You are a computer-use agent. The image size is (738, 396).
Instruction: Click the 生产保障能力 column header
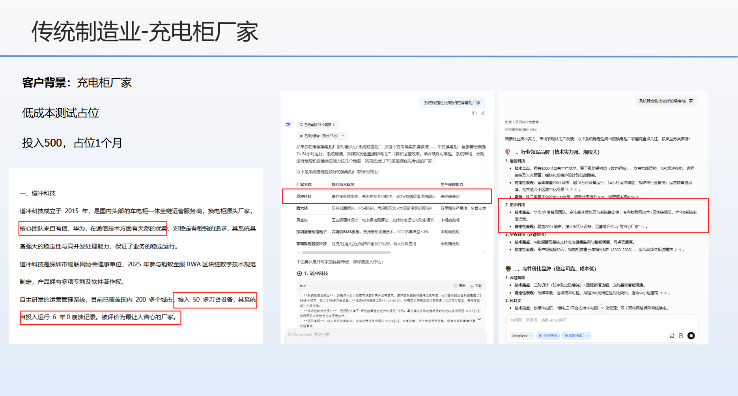click(452, 184)
